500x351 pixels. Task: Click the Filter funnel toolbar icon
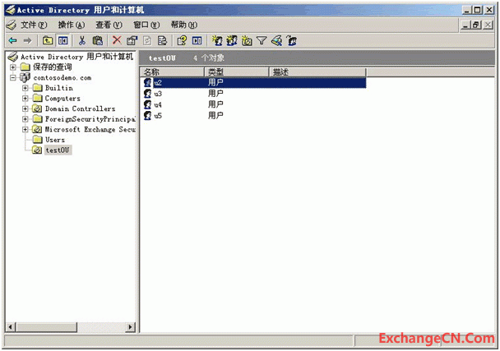(262, 40)
